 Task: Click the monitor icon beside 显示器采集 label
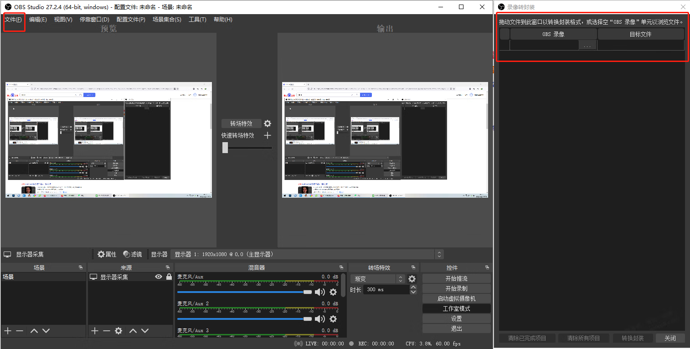(7, 254)
